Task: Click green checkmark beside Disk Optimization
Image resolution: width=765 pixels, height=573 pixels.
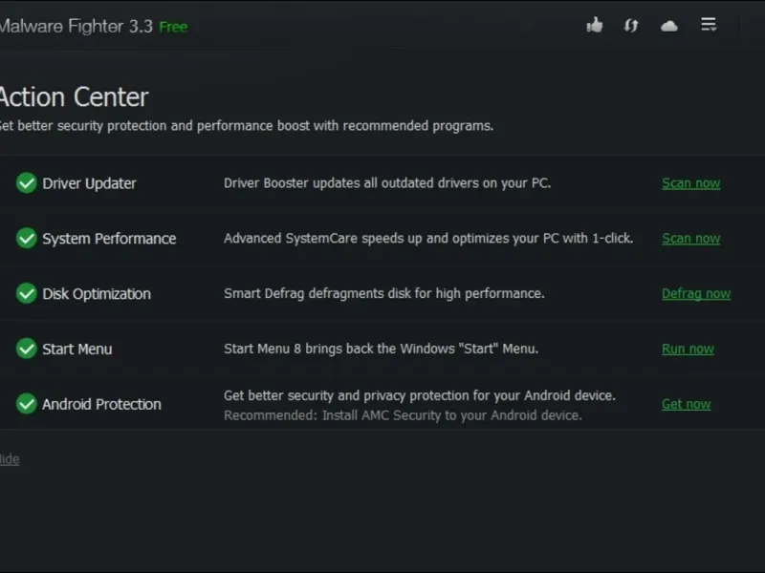Action: pos(27,293)
